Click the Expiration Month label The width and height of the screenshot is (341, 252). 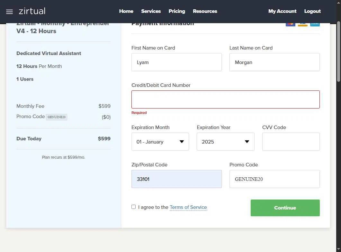click(150, 127)
